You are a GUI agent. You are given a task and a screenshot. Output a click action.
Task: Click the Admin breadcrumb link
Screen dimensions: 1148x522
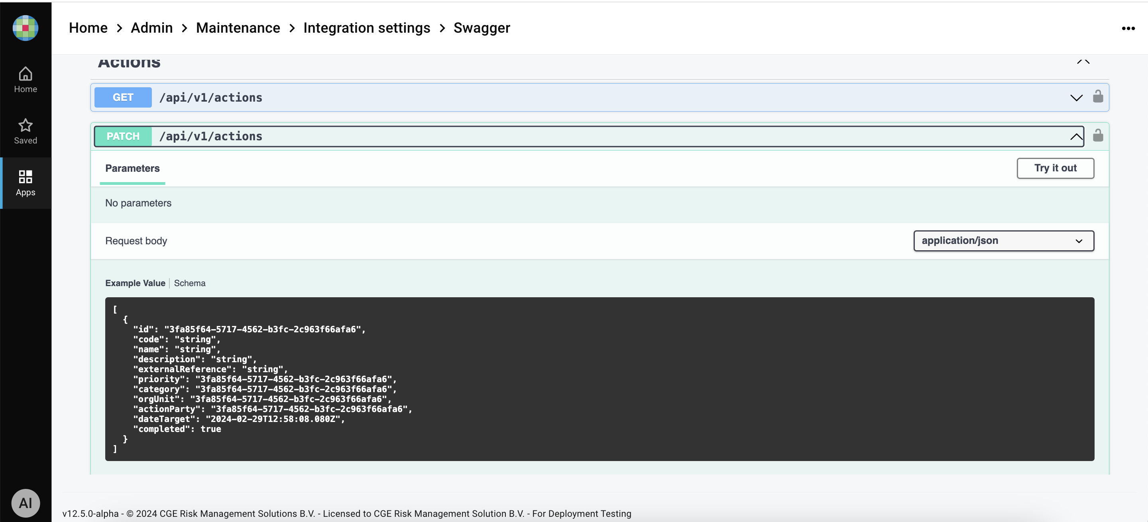[151, 28]
